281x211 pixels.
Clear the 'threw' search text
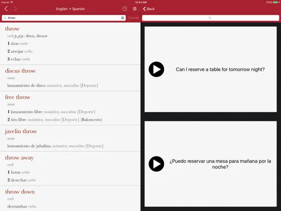click(x=123, y=18)
